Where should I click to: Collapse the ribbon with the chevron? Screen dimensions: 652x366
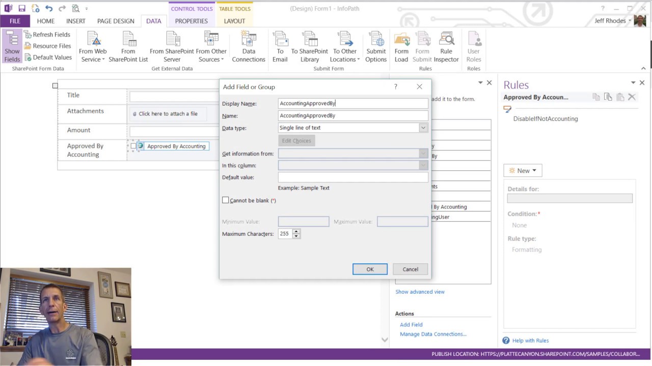[643, 68]
